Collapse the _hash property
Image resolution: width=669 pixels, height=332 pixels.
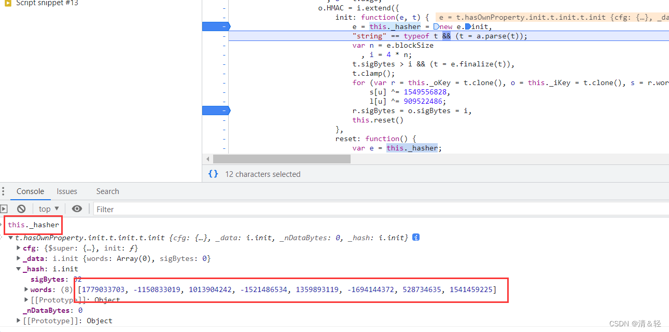tap(19, 269)
